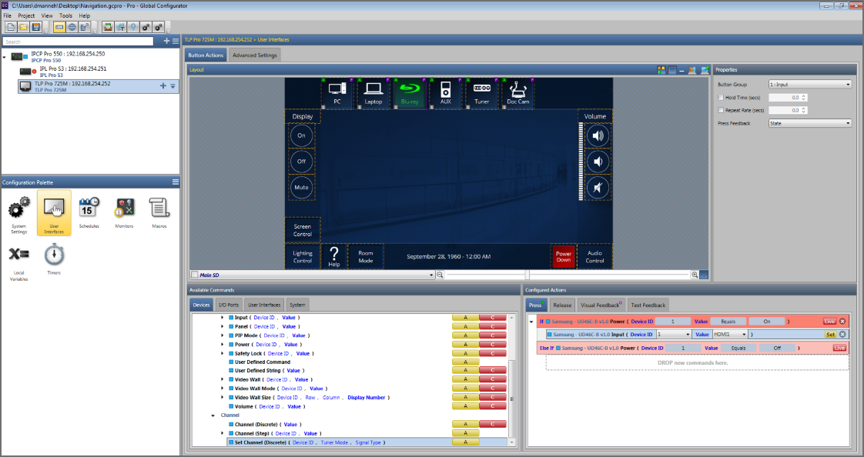The width and height of the screenshot is (864, 457).
Task: Enable the Hold Time checkbox
Action: click(x=721, y=98)
